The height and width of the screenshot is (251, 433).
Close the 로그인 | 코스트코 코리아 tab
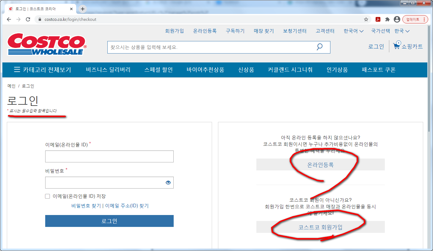[71, 9]
